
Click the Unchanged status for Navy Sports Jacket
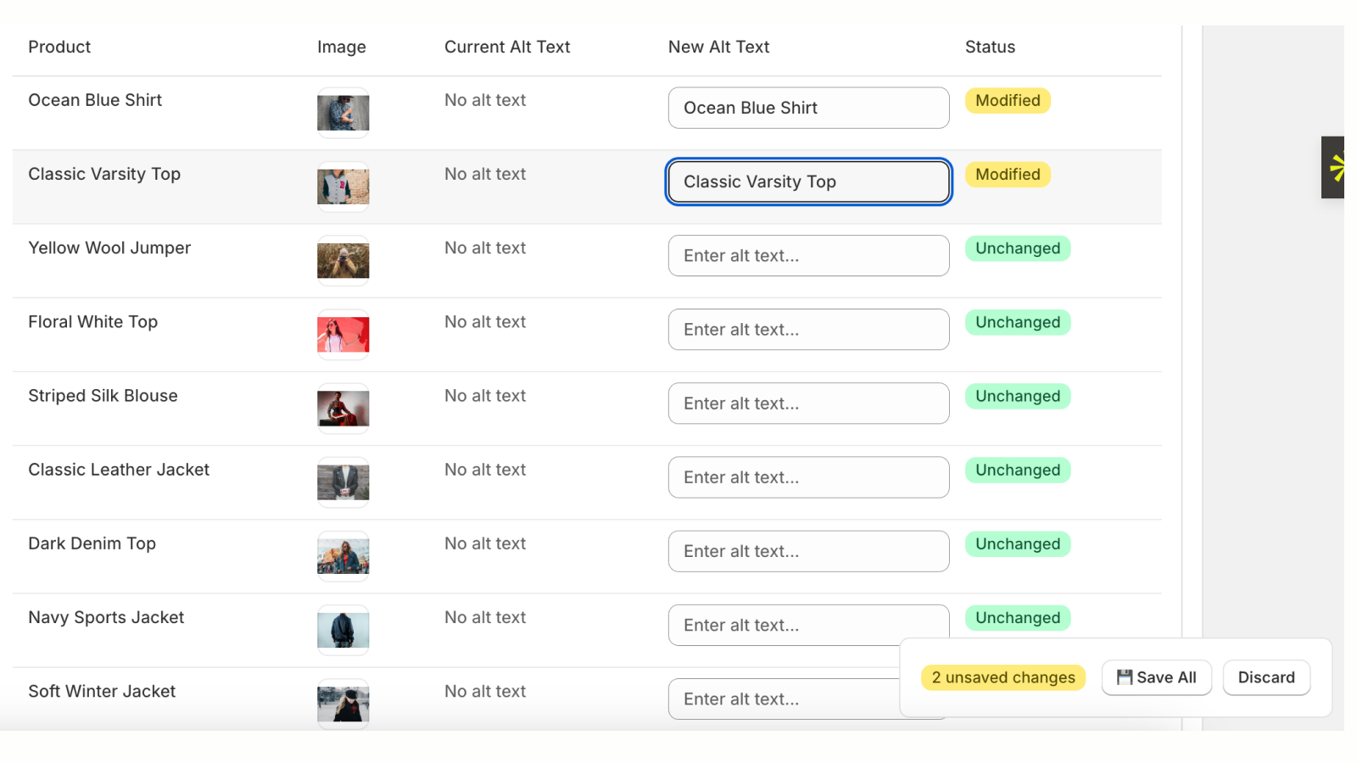(x=1018, y=618)
